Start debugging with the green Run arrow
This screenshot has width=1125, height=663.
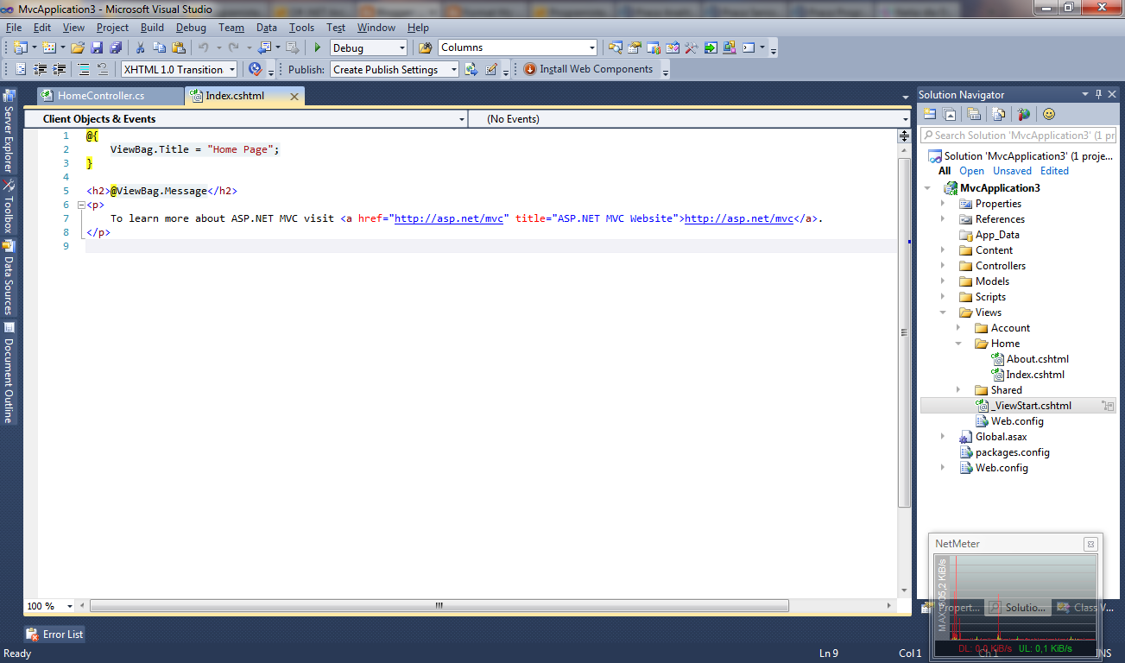317,47
